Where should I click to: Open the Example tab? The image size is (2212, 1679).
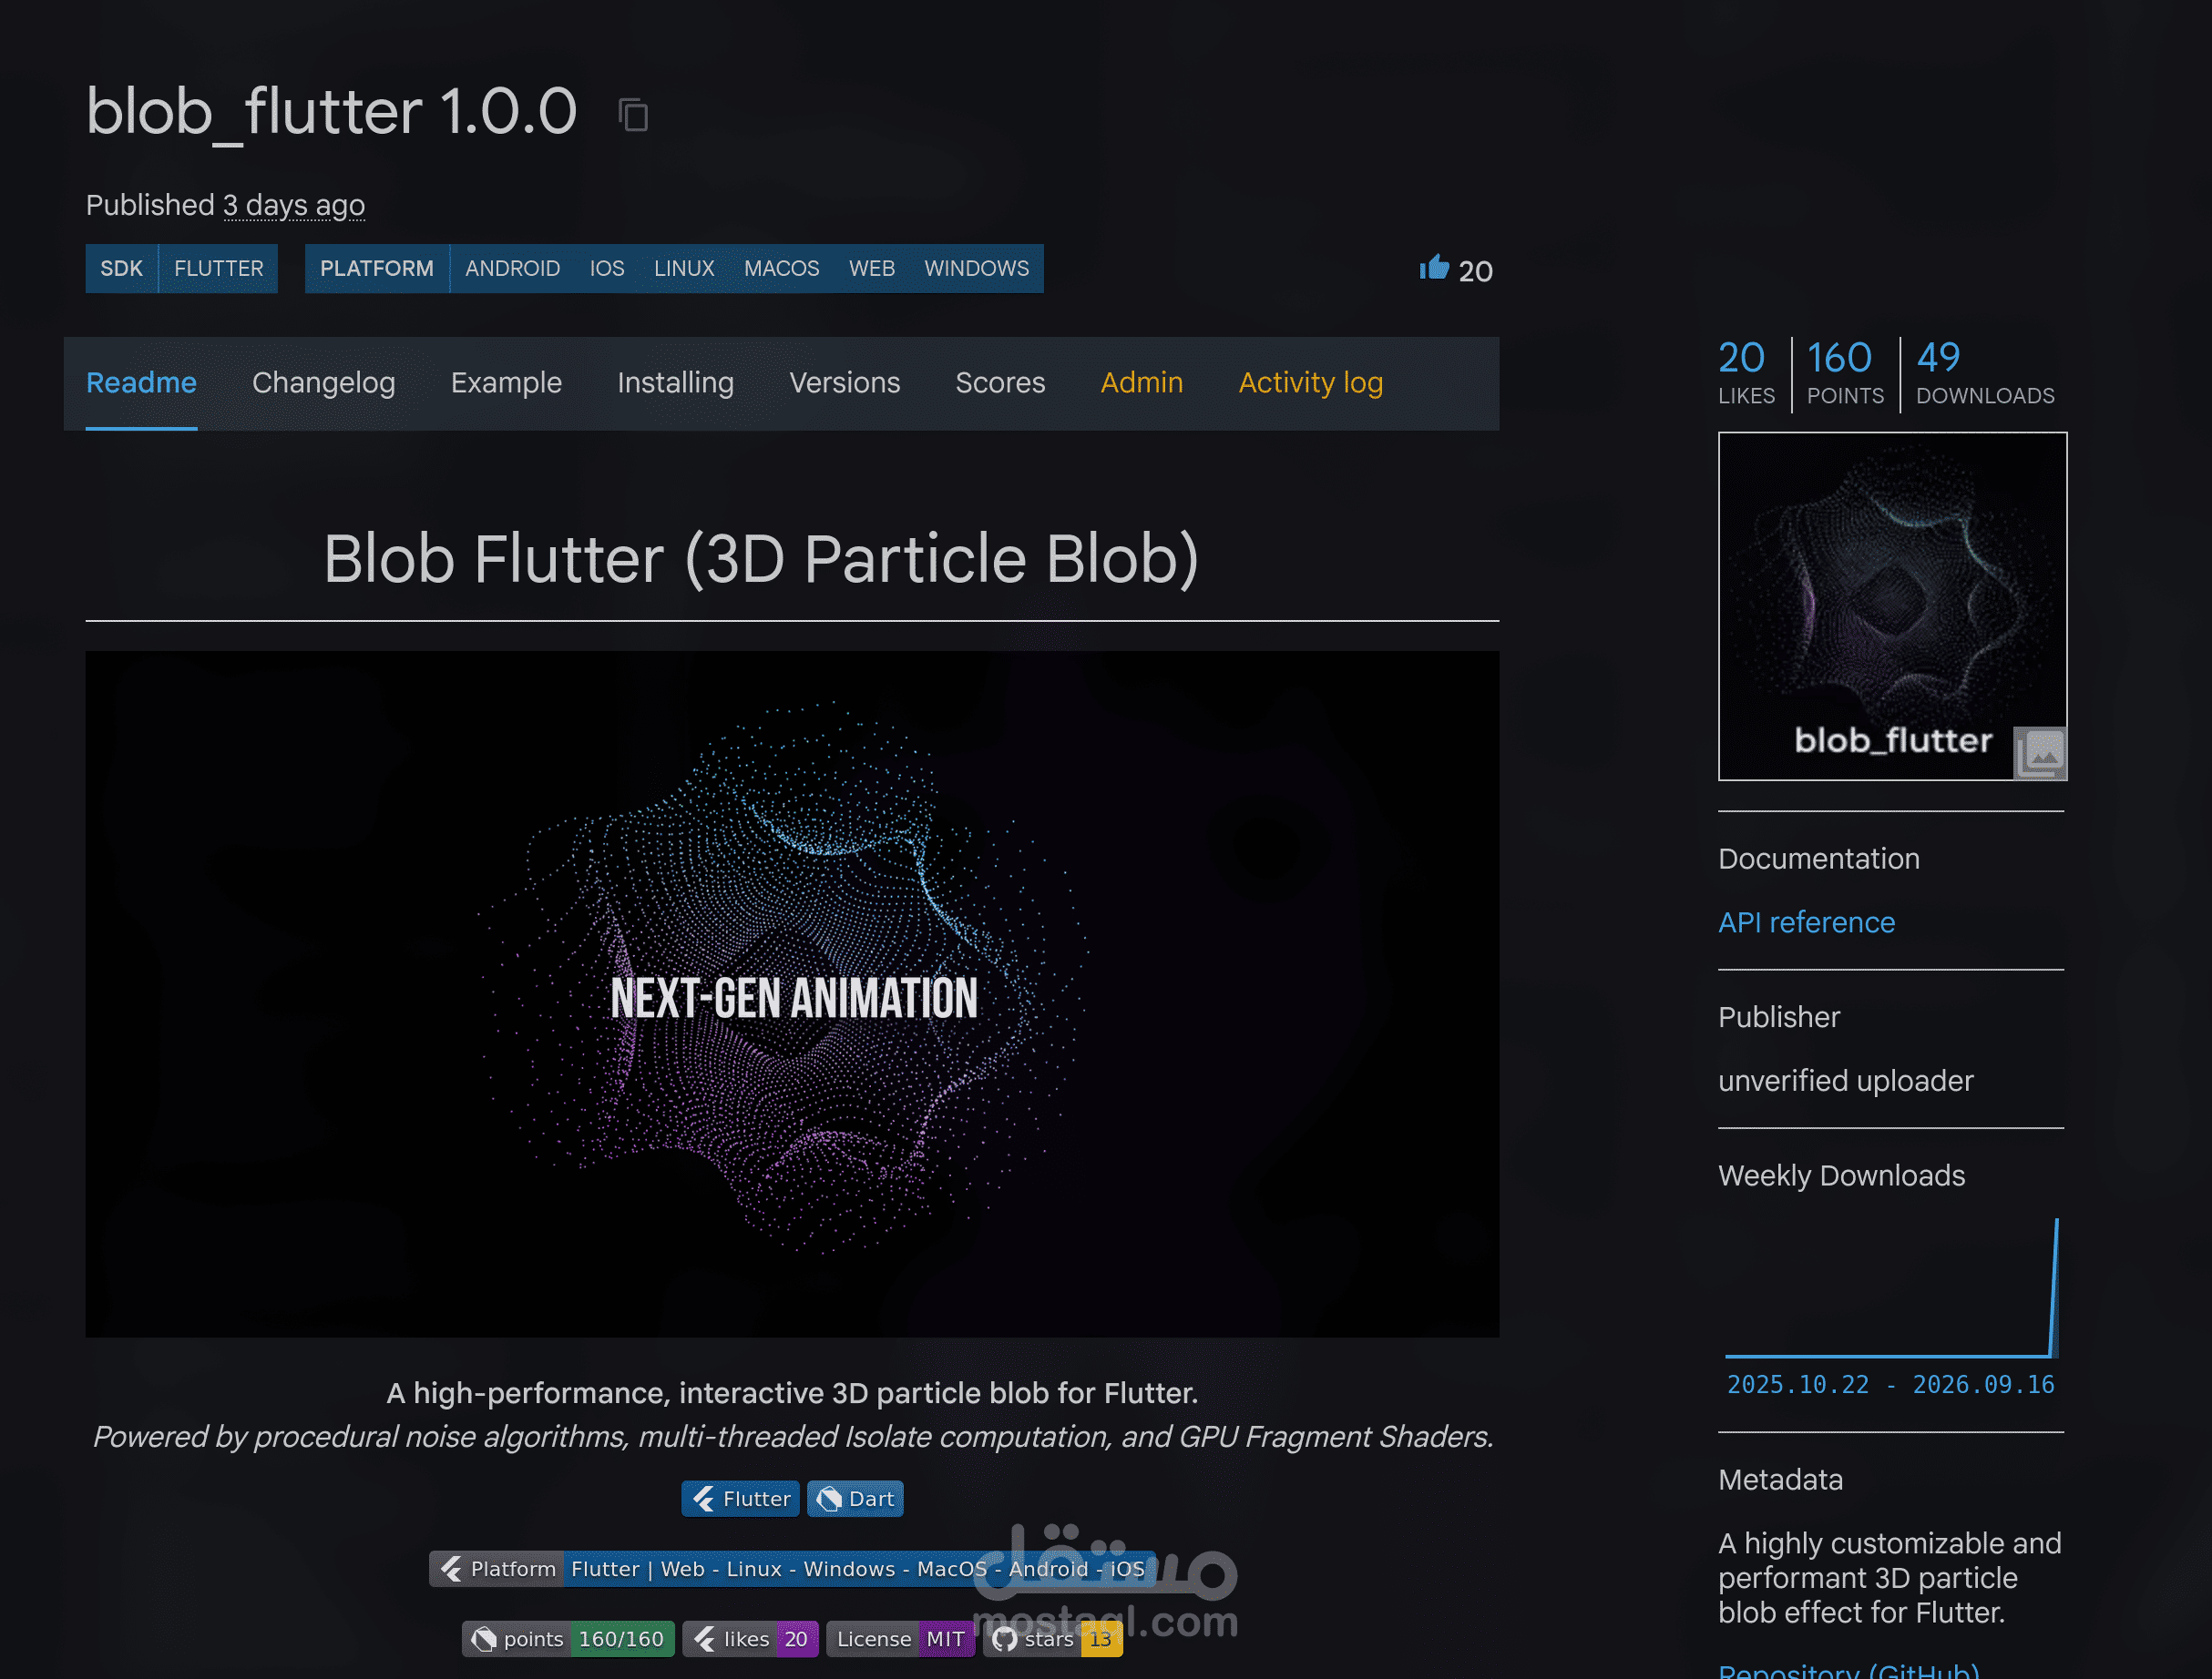click(506, 382)
